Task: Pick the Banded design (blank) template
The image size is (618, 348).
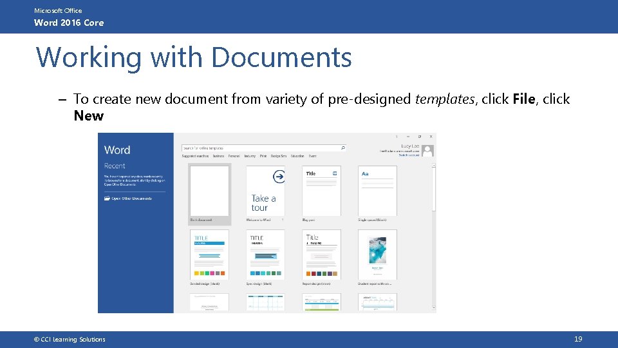Action: [x=209, y=255]
